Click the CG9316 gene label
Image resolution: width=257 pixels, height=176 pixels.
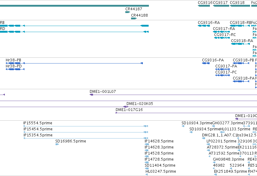205,3
